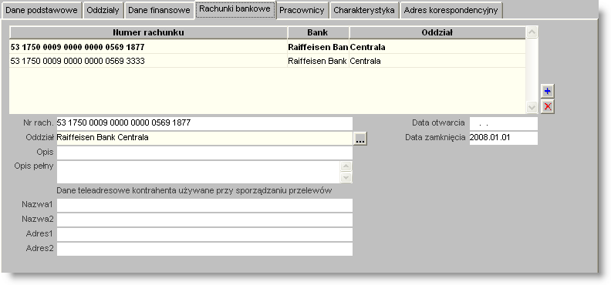Image resolution: width=611 pixels, height=285 pixels.
Task: Go to Dane finansowe tab
Action: point(159,11)
